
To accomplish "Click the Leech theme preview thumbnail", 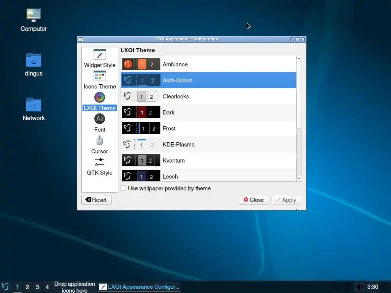I will click(x=141, y=176).
